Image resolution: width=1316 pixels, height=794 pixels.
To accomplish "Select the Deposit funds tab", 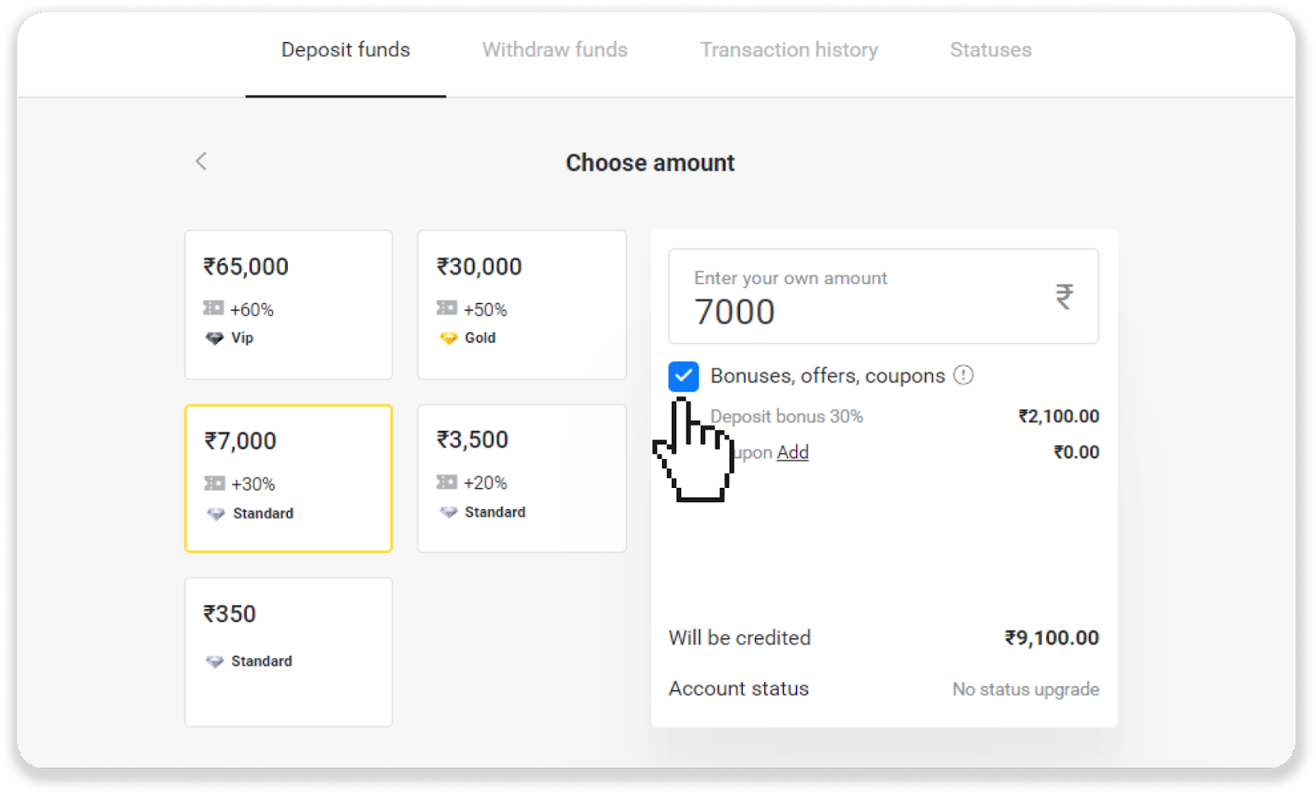I will (x=345, y=50).
